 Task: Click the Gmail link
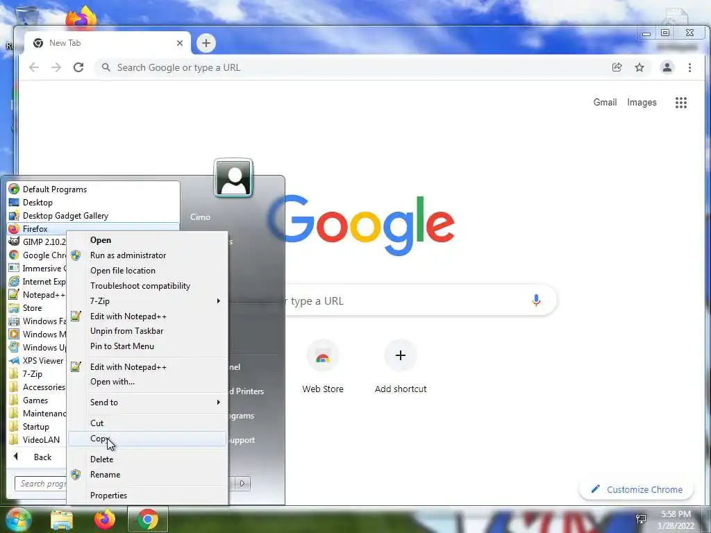point(605,103)
